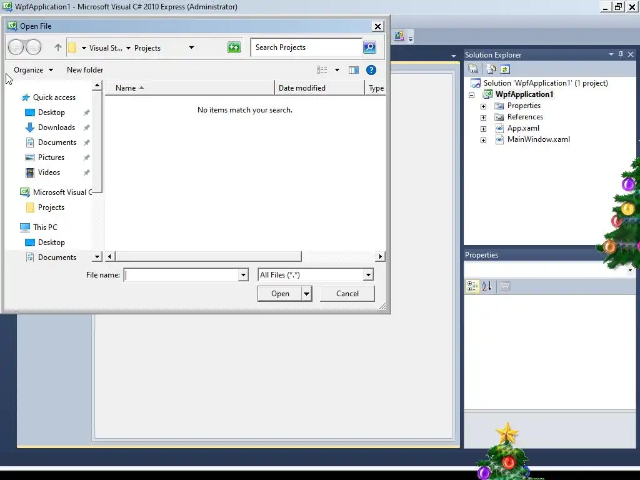Open the Organize dropdown menu
Image resolution: width=640 pixels, height=480 pixels.
coord(34,70)
